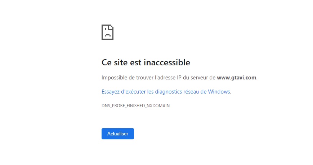Click the word "Windows" in the diagnostics link
The height and width of the screenshot is (165, 313).
(x=219, y=92)
